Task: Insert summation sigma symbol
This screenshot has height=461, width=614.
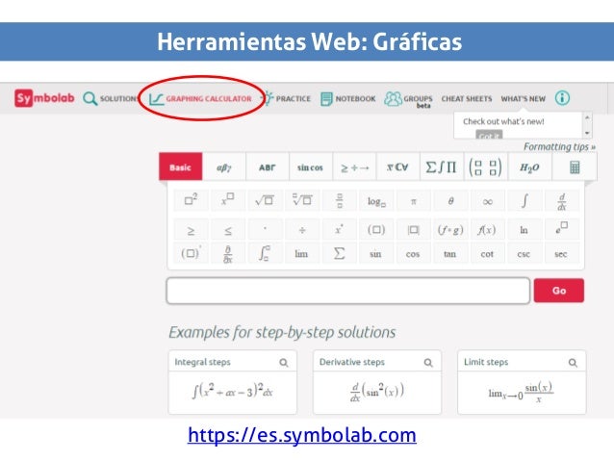Action: (x=339, y=254)
